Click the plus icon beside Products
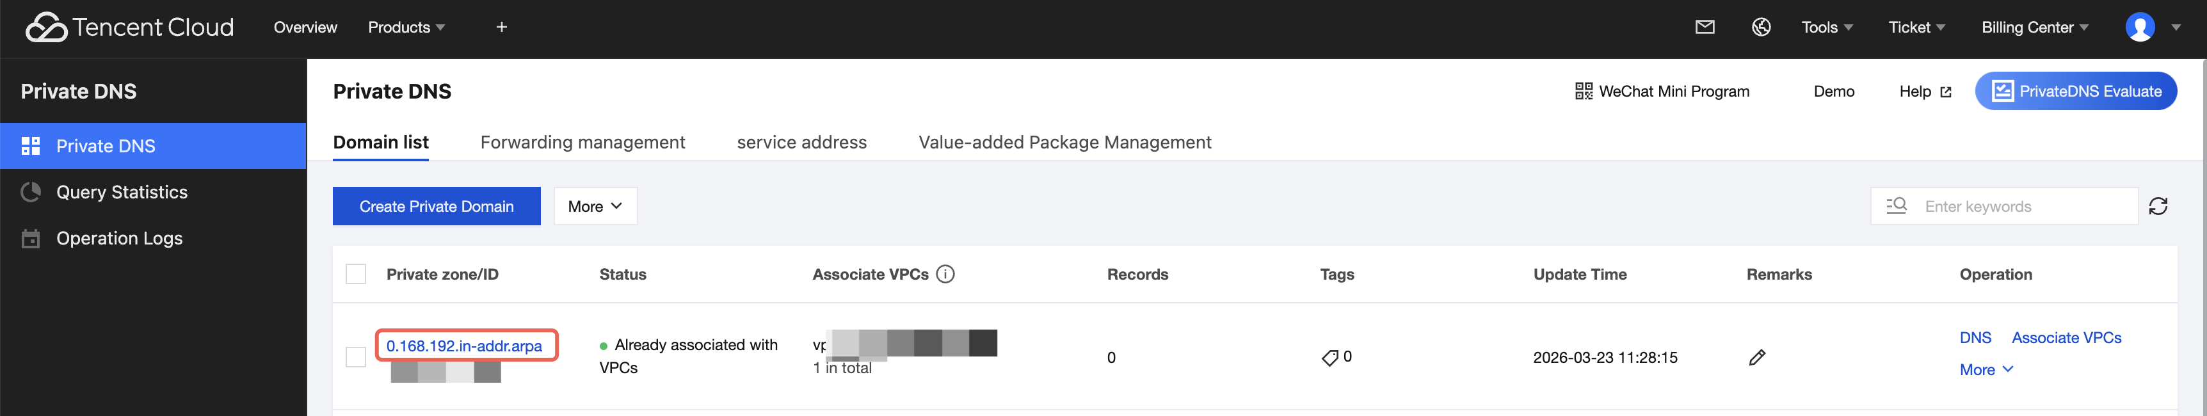This screenshot has height=416, width=2207. click(501, 28)
